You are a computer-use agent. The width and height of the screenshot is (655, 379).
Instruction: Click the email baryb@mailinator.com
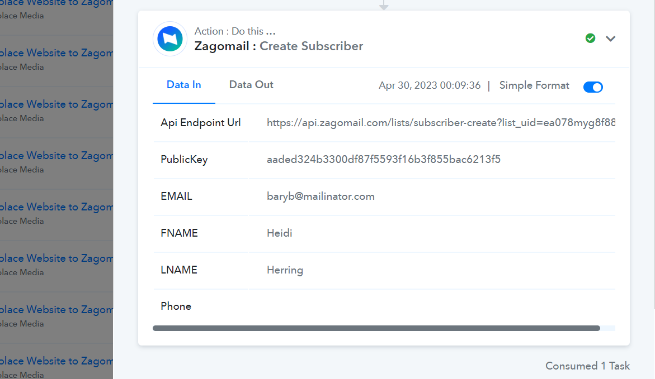(321, 196)
